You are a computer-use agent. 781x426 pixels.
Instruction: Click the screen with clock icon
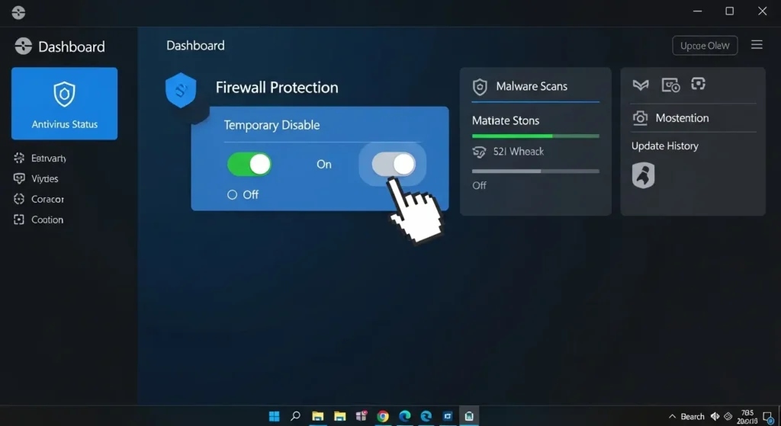[670, 85]
